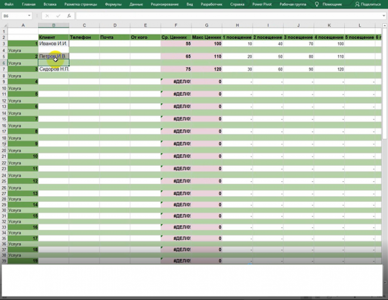The height and width of the screenshot is (300, 388).
Task: Select column K header
Action: click(x=329, y=25)
